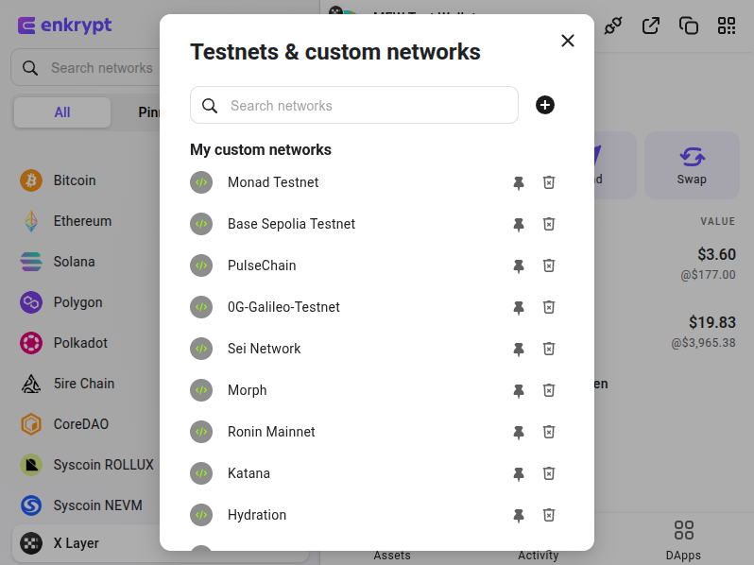
Task: Delete the Hydration network
Action: [549, 516]
